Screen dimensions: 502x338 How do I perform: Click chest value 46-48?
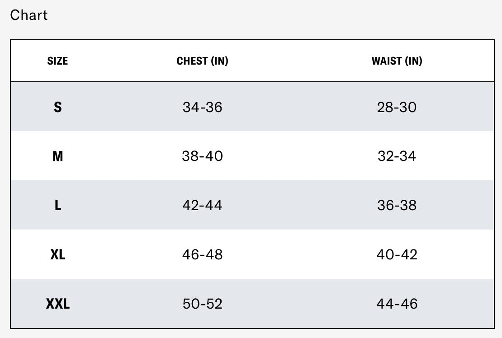click(202, 254)
